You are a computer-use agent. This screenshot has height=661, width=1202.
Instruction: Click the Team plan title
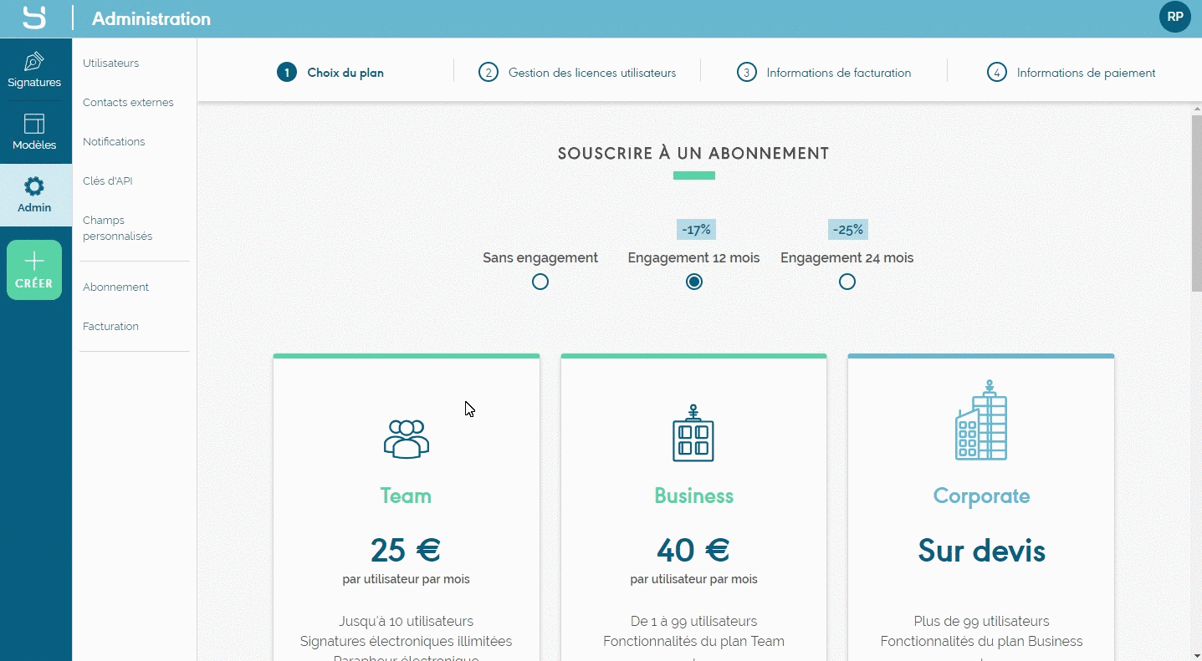[x=406, y=496]
